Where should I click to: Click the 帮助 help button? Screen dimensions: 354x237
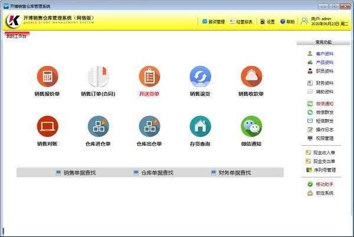pos(287,22)
